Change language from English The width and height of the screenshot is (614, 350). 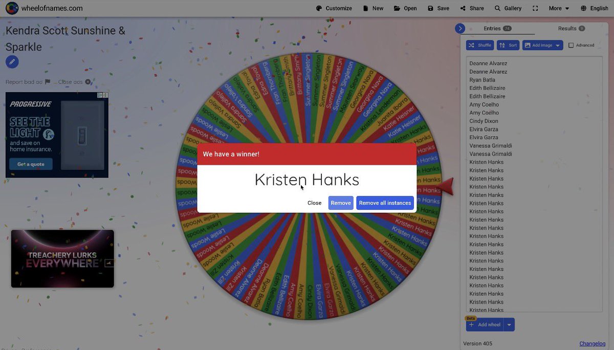point(595,8)
